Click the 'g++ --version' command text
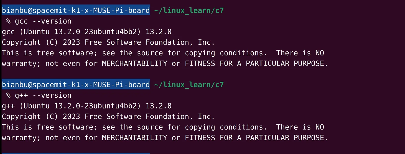This screenshot has width=405, height=154. click(43, 95)
